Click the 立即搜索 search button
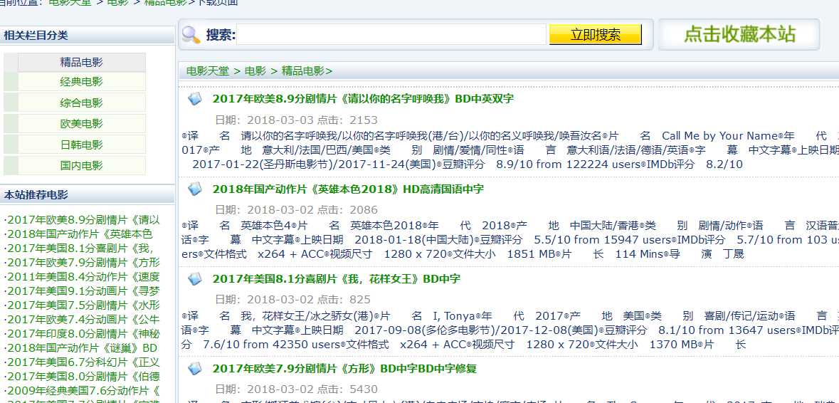The image size is (839, 403). click(595, 35)
